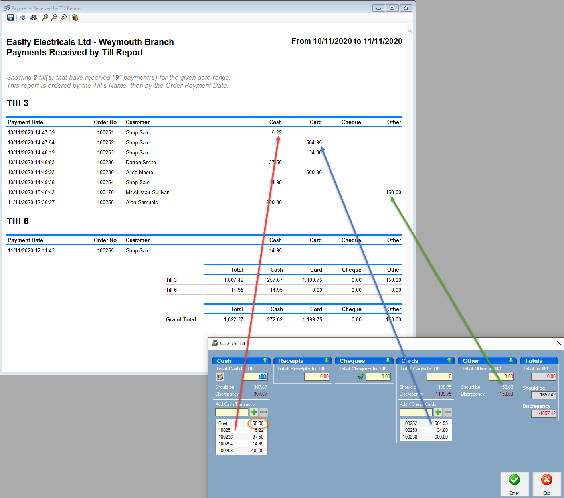
Task: Zoom out using the minus magnifier icon
Action: click(x=54, y=18)
